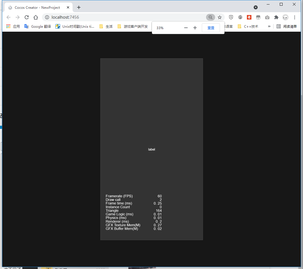View site information icon in address bar
Screen dimensions: 303x269
[47, 17]
